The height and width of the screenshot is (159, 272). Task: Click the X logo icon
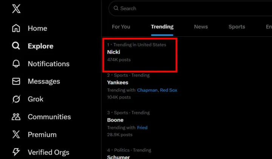16,9
